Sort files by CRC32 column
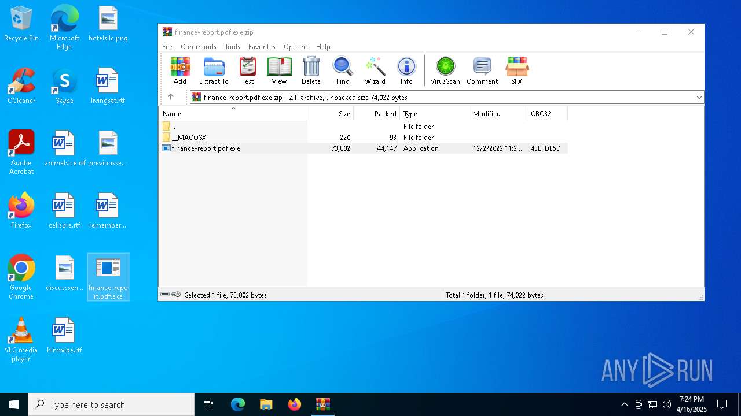This screenshot has height=416, width=741. click(547, 114)
